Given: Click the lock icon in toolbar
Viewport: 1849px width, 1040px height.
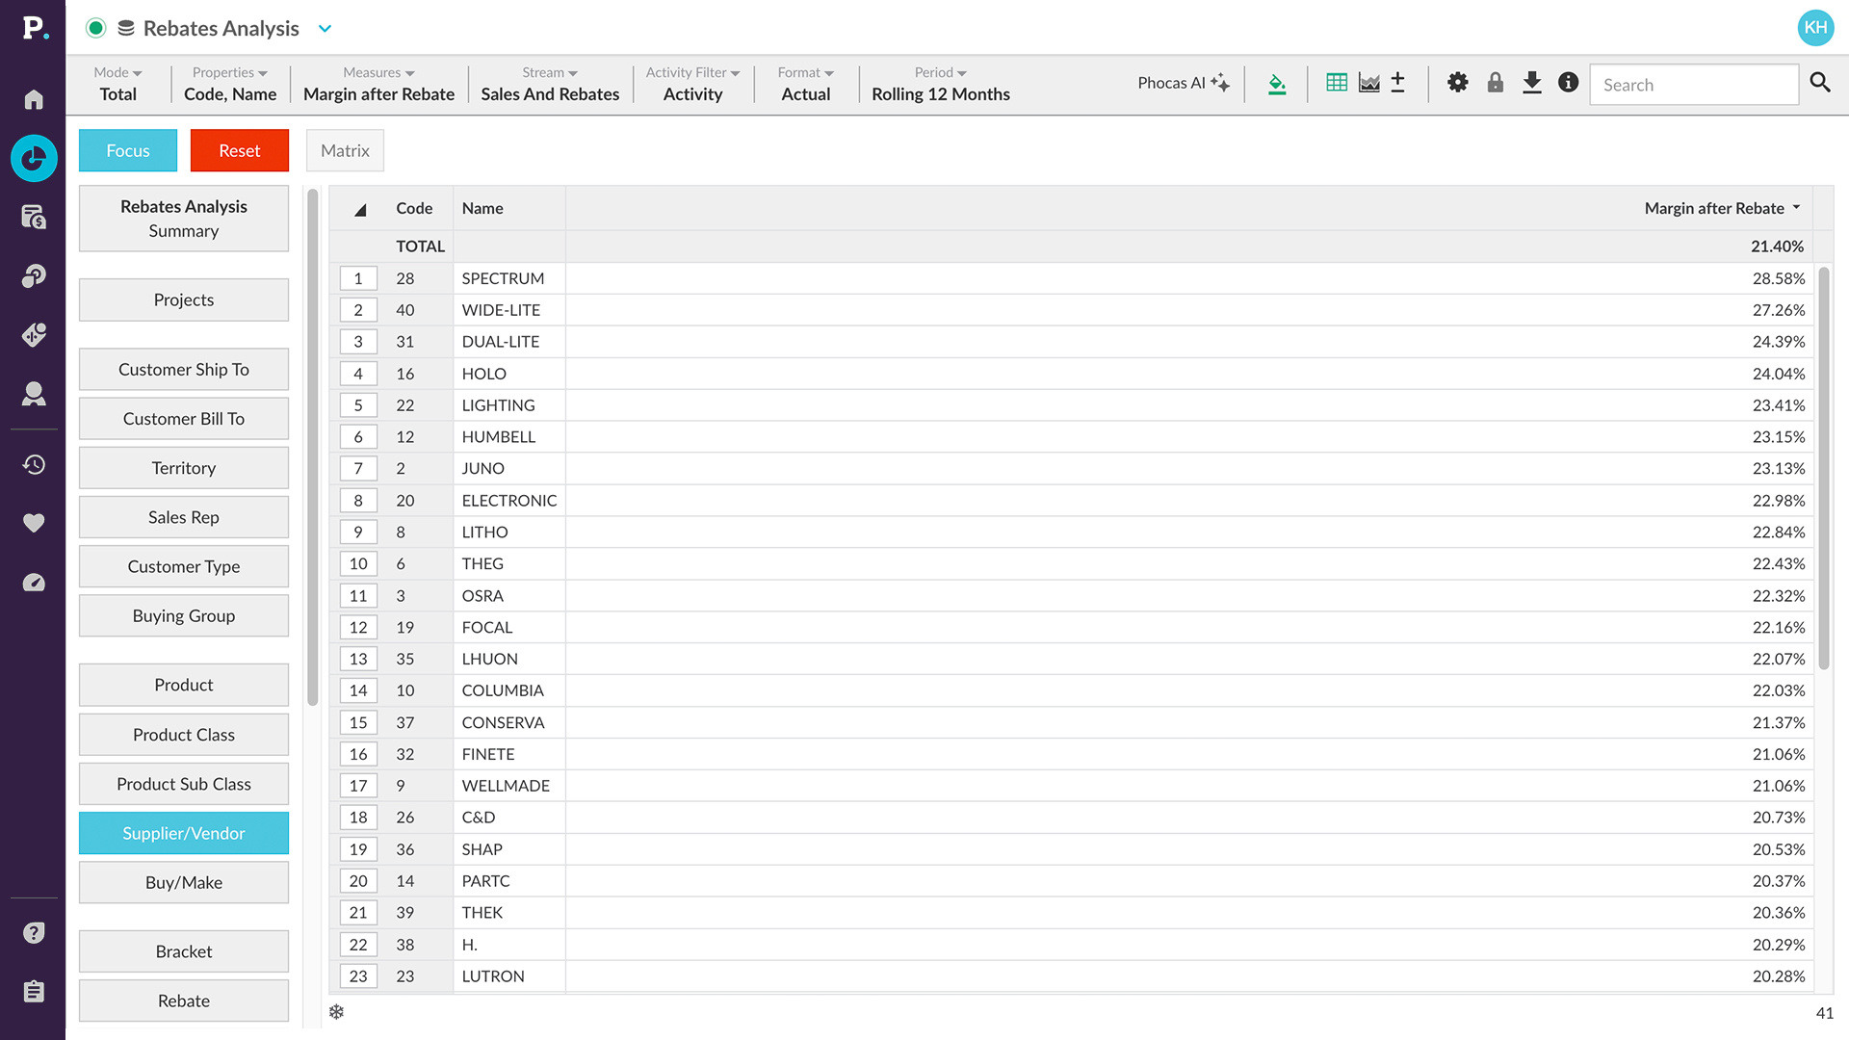Looking at the screenshot, I should (1495, 83).
